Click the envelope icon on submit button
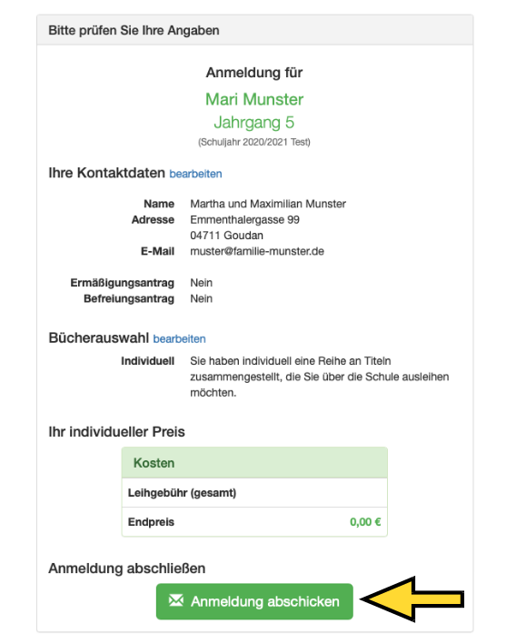Screen dimensions: 506x634 pyautogui.click(x=176, y=600)
